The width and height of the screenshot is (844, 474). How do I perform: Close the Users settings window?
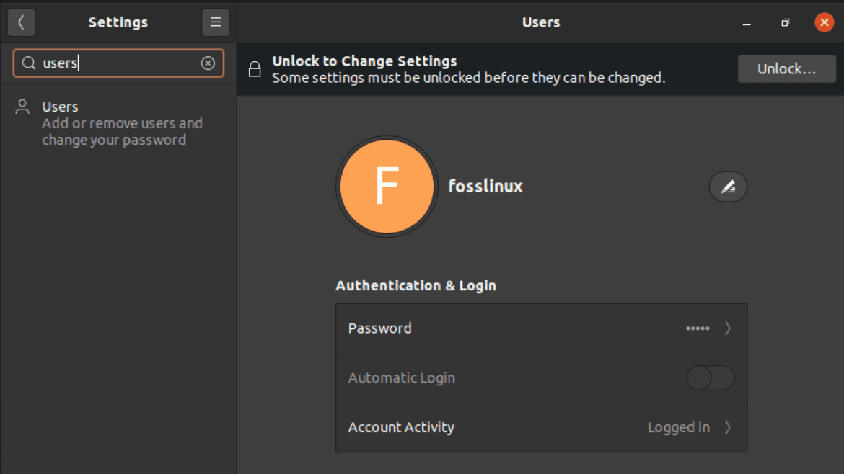[824, 22]
